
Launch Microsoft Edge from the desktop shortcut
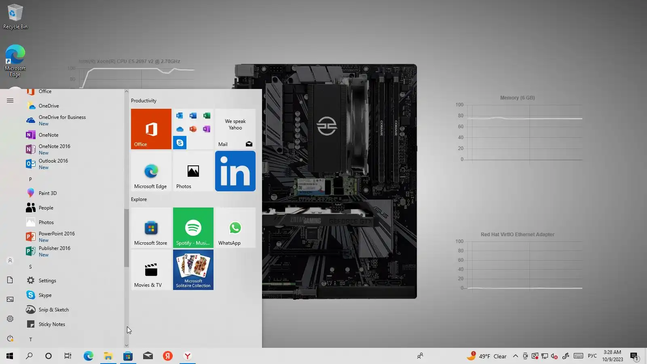click(x=15, y=61)
